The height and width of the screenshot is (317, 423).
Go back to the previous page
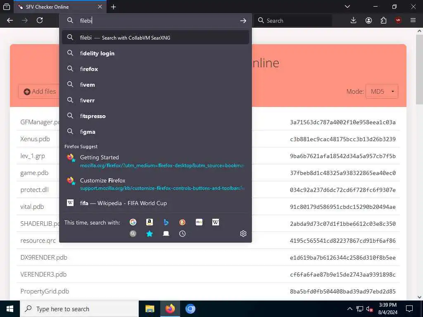[x=10, y=21]
